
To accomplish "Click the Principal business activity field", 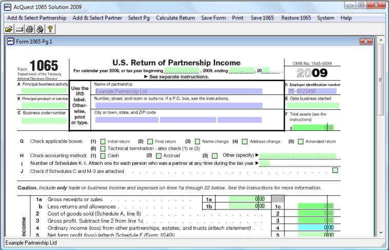I will click(x=44, y=91).
